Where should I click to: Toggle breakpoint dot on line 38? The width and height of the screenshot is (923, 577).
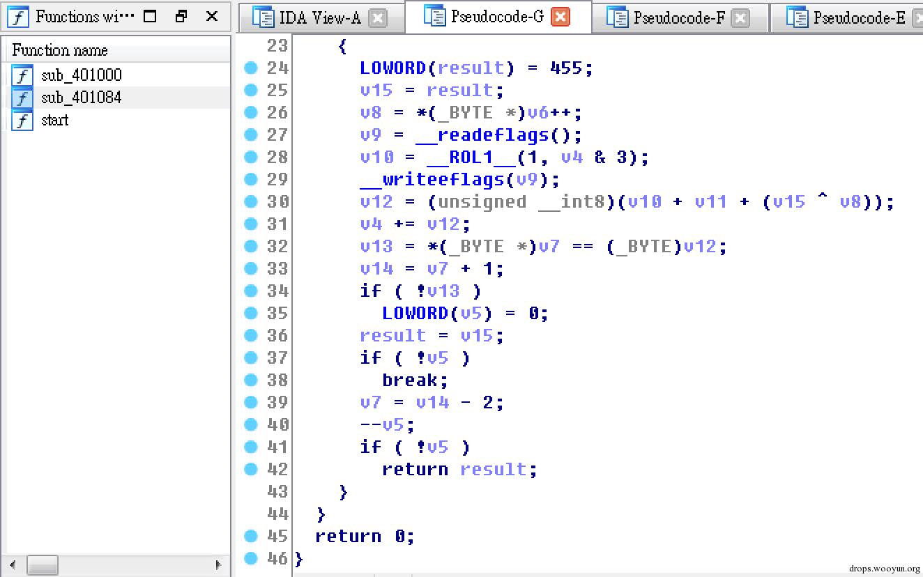tap(251, 380)
